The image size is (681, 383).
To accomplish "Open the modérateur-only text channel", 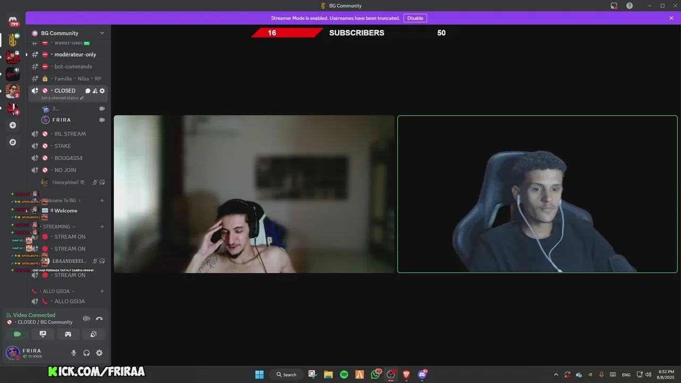I will point(69,54).
